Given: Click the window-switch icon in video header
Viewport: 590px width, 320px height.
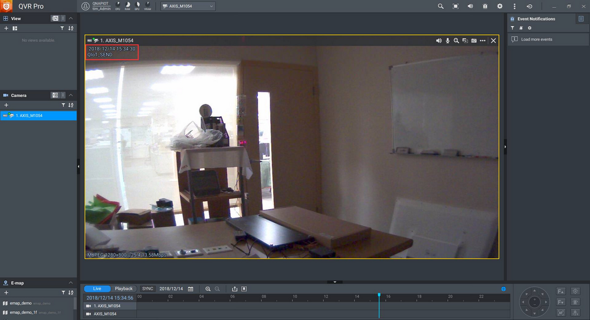Looking at the screenshot, I should tap(465, 40).
